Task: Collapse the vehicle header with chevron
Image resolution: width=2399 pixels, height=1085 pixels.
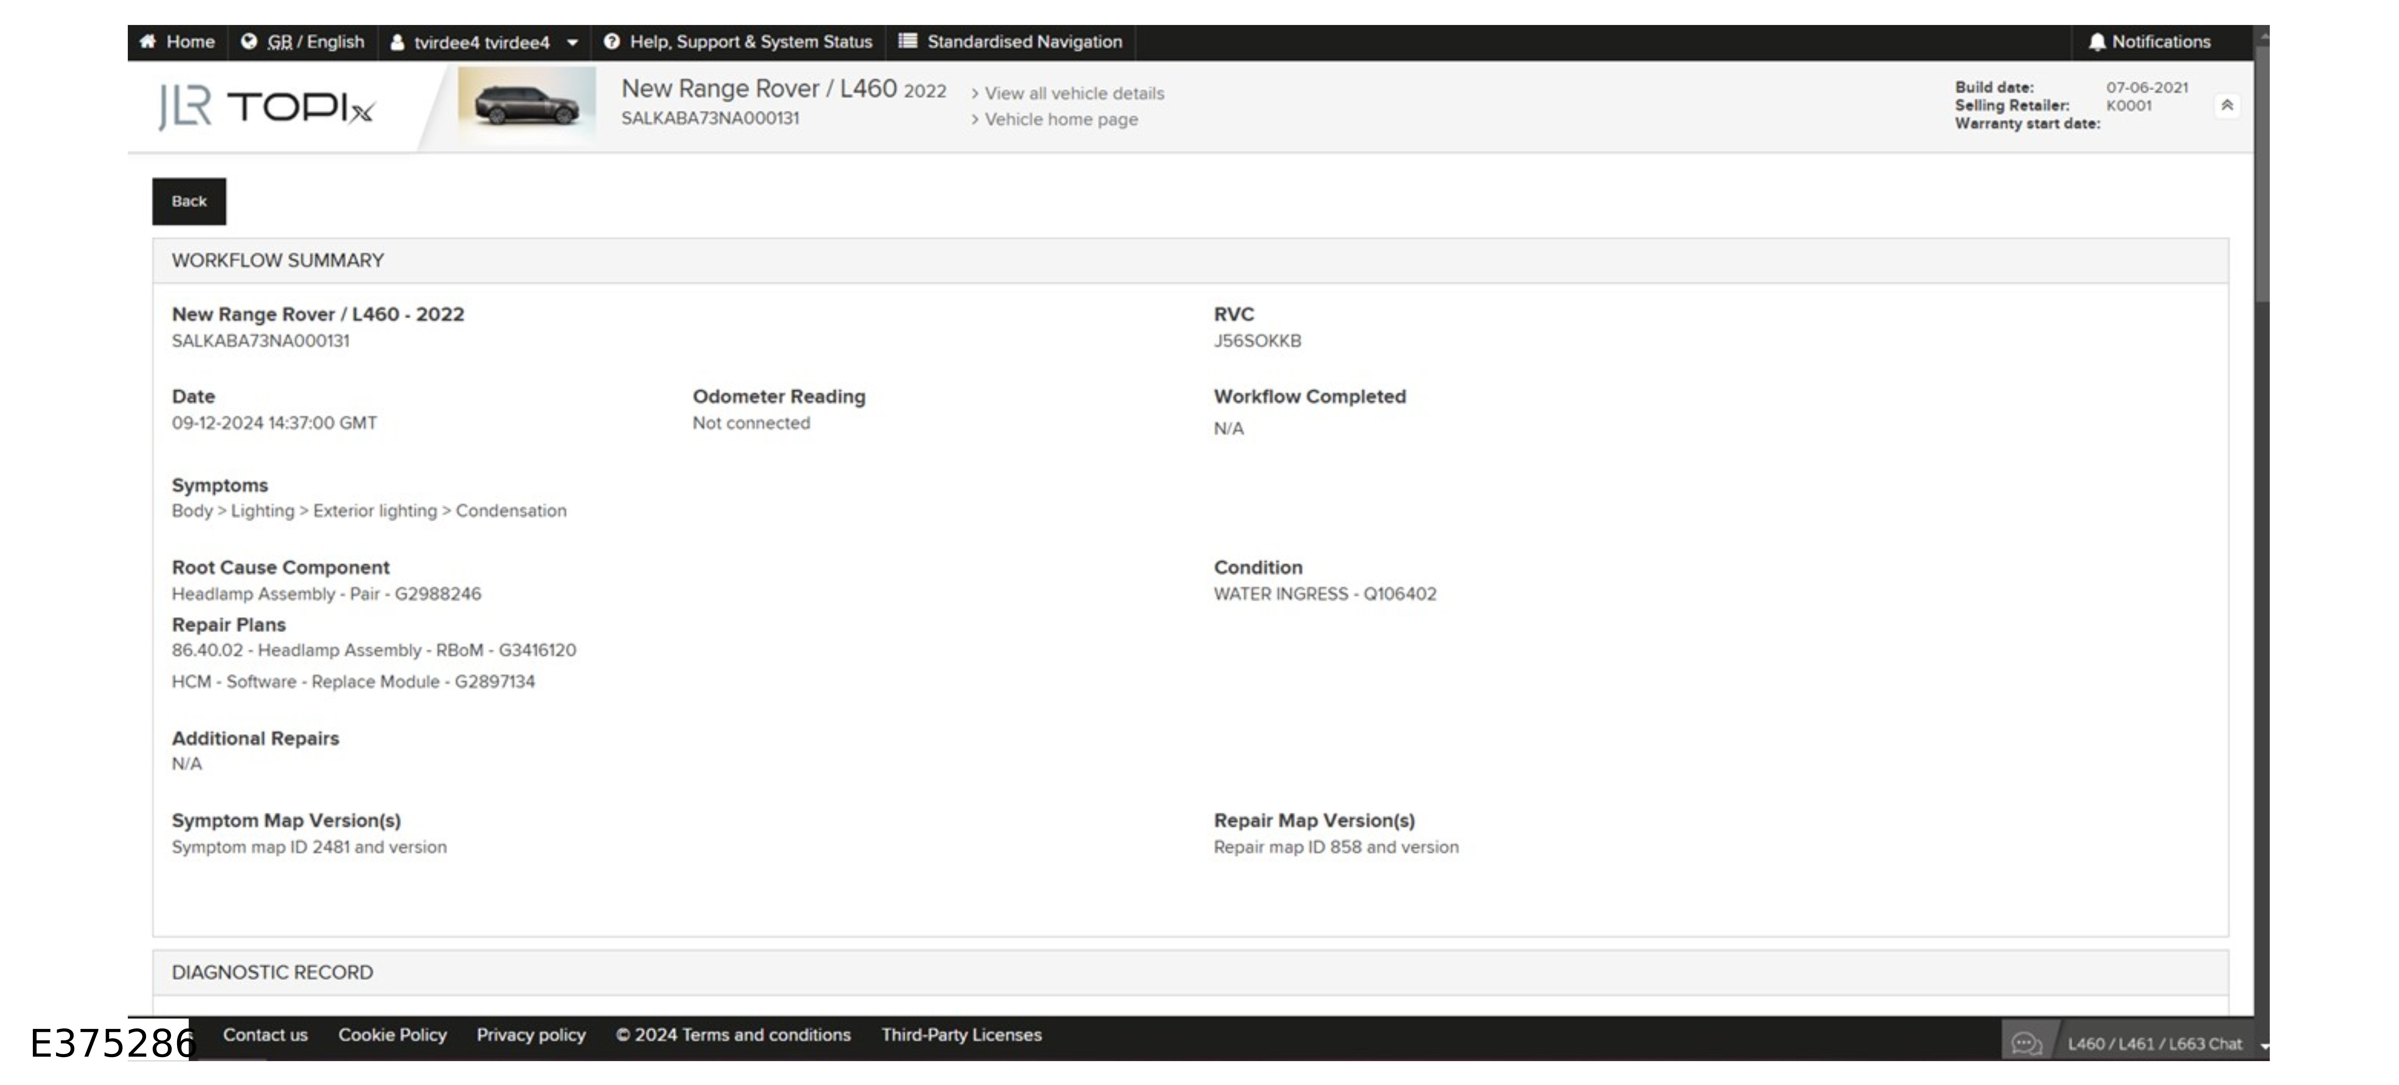Action: (x=2227, y=105)
